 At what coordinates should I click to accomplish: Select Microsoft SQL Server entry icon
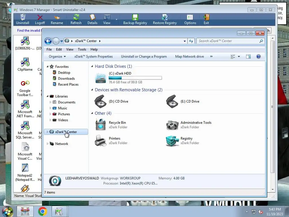click(x=25, y=126)
